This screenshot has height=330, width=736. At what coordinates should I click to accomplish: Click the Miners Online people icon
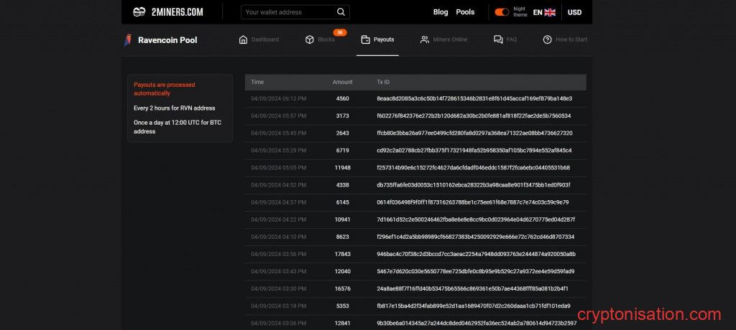click(425, 39)
